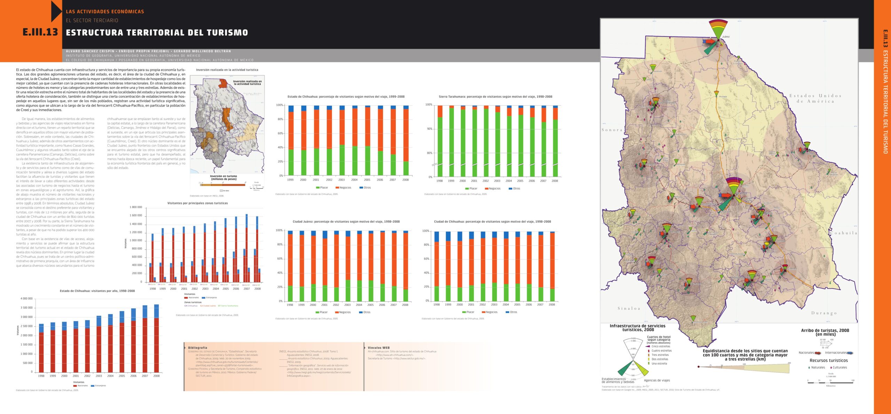Select the Naturales teal drop symbol
The image size is (891, 414).
pos(809,367)
